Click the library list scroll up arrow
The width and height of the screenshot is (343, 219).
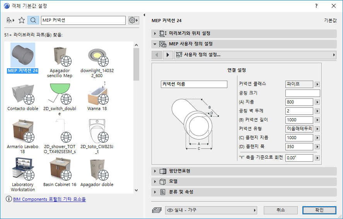click(x=136, y=45)
